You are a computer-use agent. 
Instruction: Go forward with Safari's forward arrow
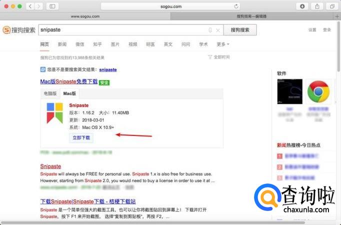point(38,6)
